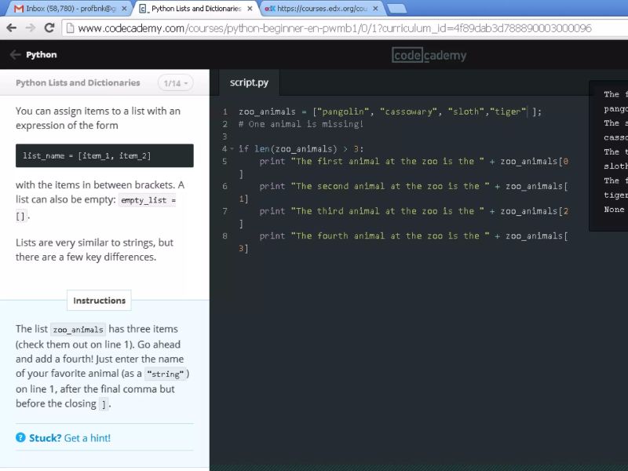Click the Gmail envelope icon on the Inbox tab
Viewport: 628px width, 471px height.
(x=17, y=9)
